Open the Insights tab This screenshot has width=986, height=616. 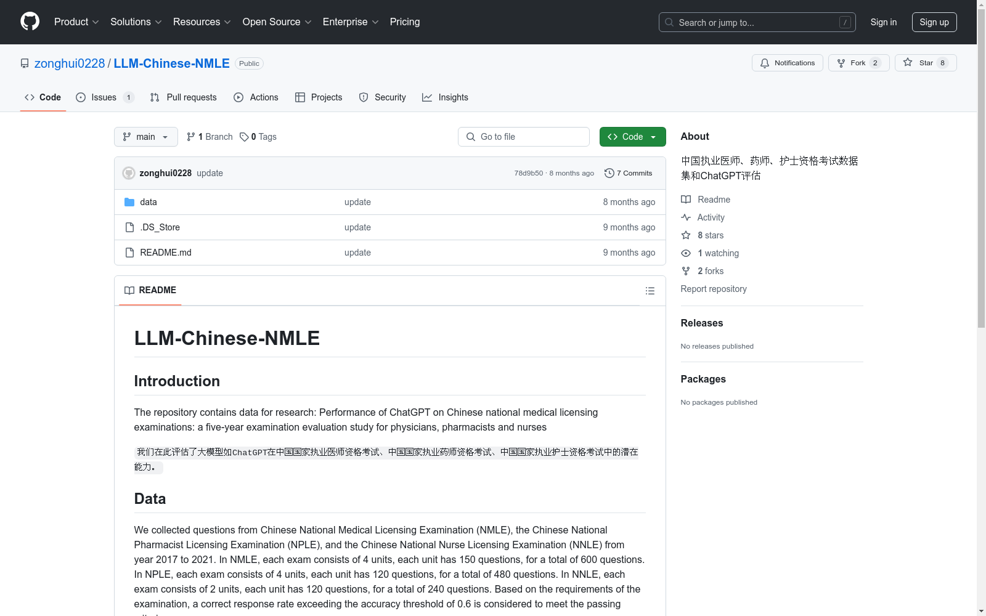[445, 97]
